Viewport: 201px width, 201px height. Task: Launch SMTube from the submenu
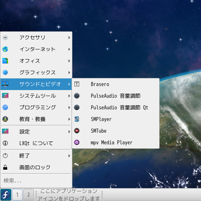(116, 131)
